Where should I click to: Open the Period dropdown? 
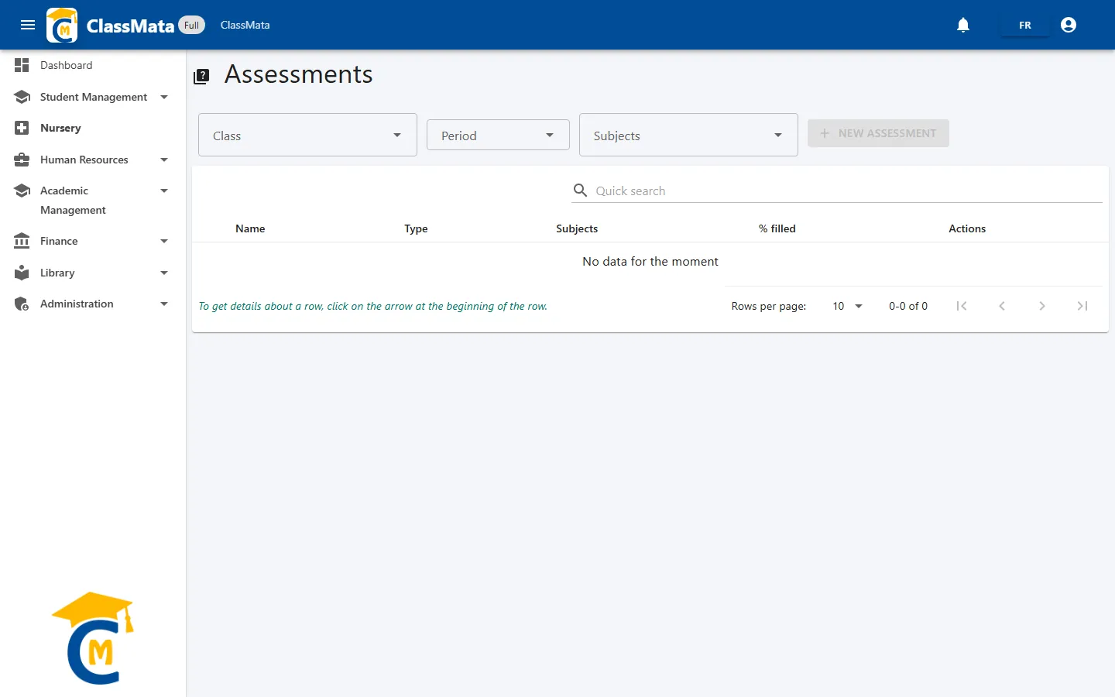498,135
